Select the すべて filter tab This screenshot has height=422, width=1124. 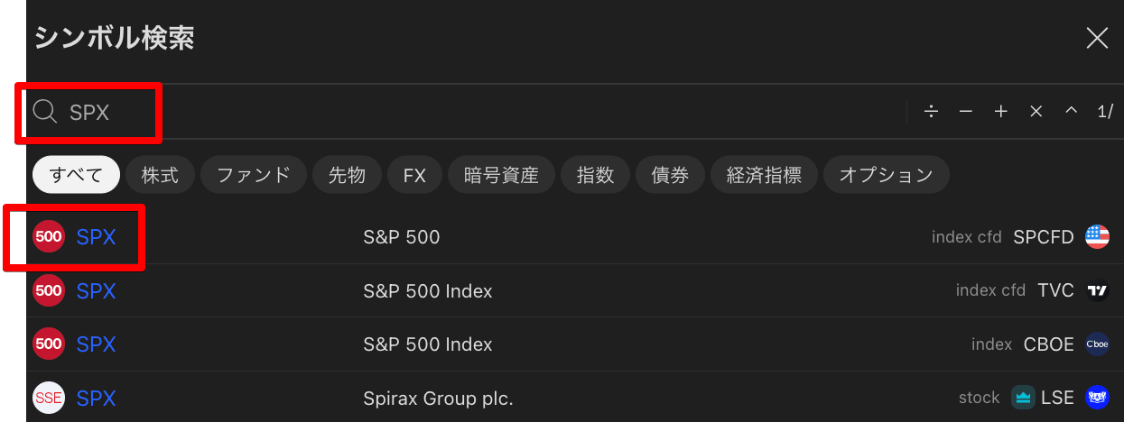click(x=77, y=175)
